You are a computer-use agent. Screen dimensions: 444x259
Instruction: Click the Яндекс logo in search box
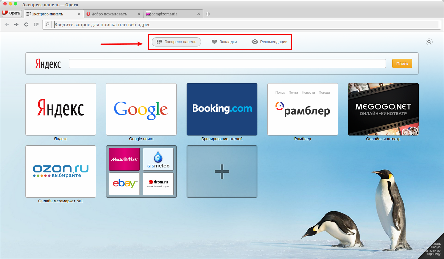click(x=48, y=63)
